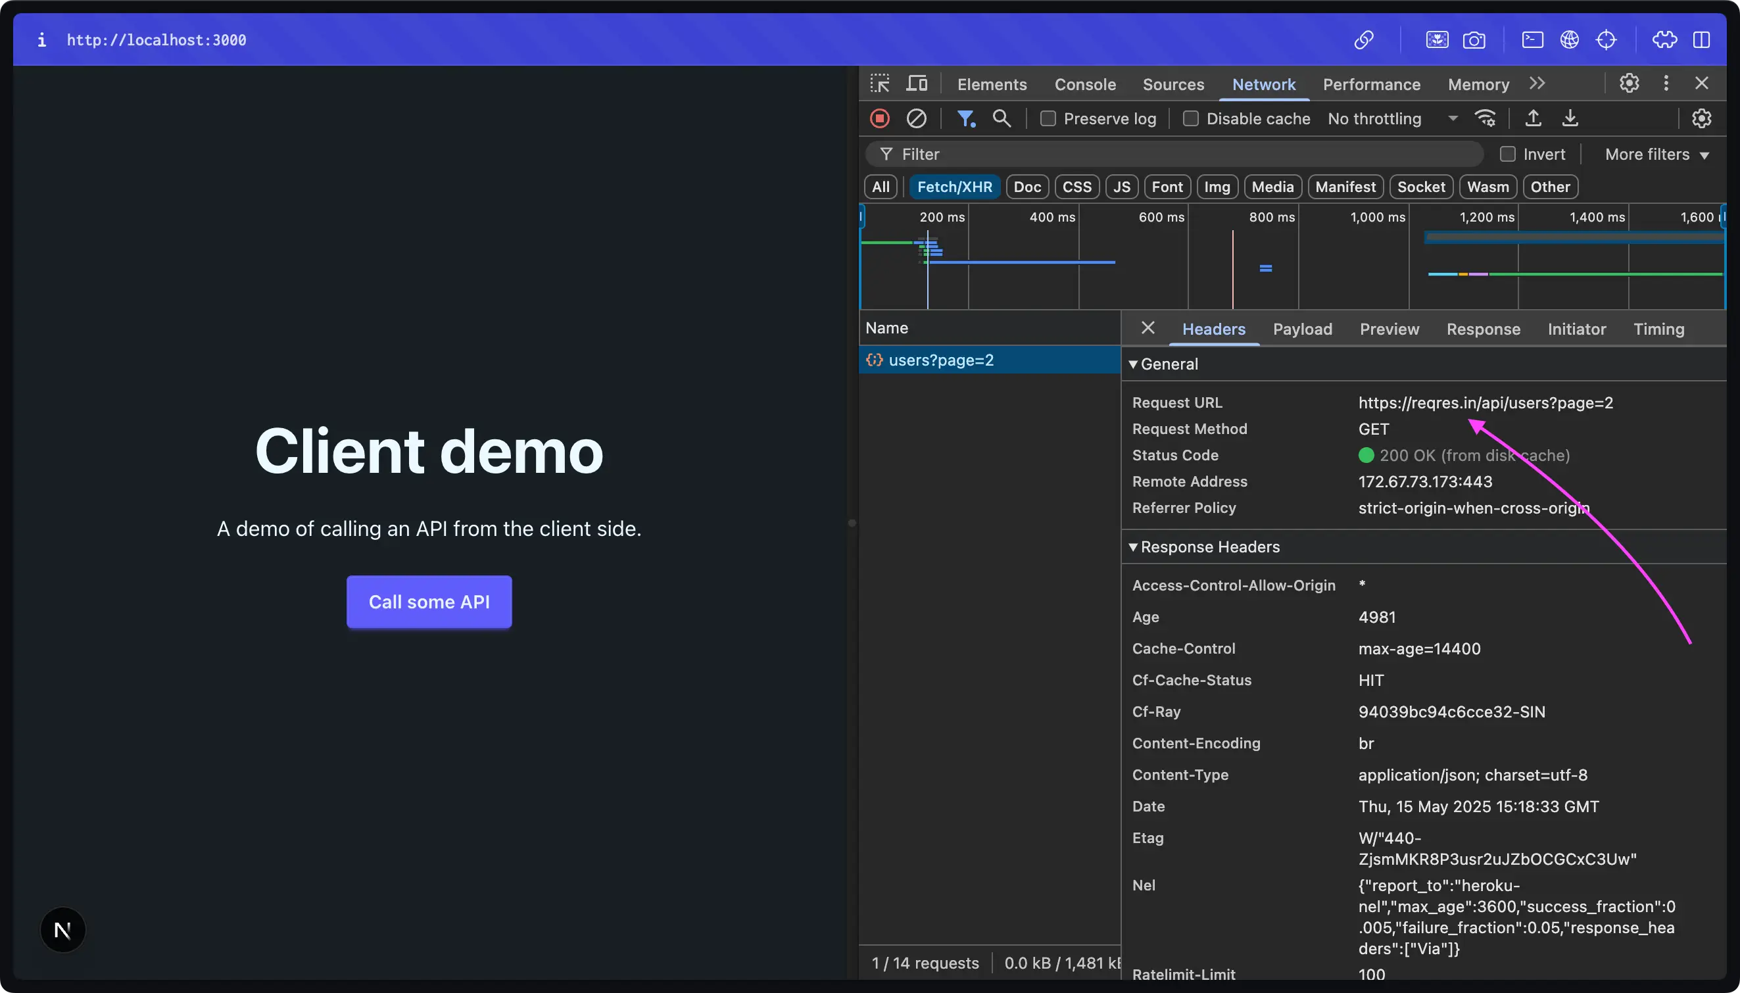Click the export HAR download icon
This screenshot has width=1740, height=993.
1570,118
